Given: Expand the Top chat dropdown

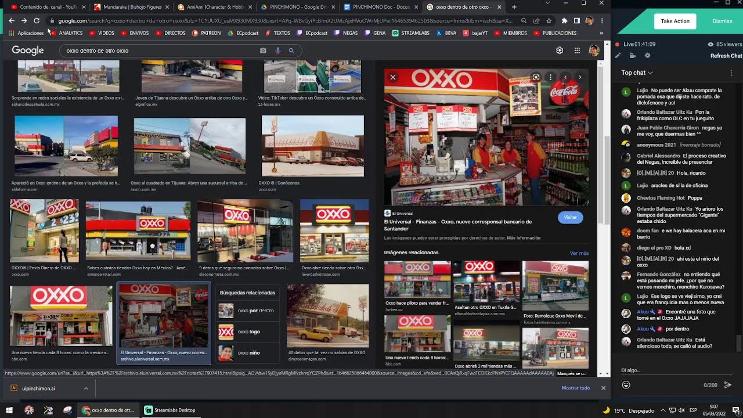Looking at the screenshot, I should tap(637, 73).
